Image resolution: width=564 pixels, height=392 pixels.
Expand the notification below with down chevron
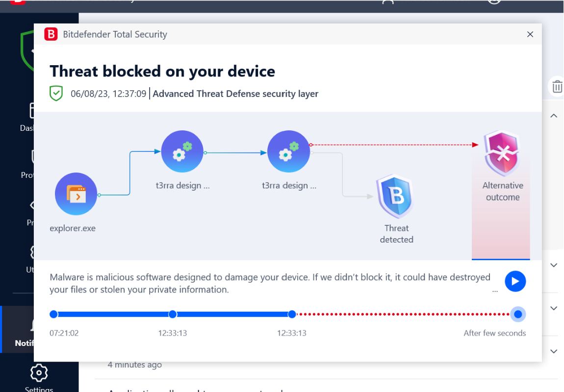click(554, 265)
